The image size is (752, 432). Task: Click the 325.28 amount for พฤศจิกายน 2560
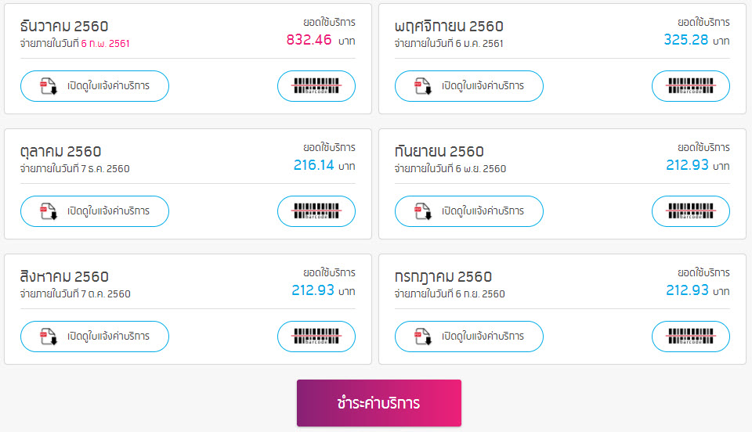[x=686, y=40]
